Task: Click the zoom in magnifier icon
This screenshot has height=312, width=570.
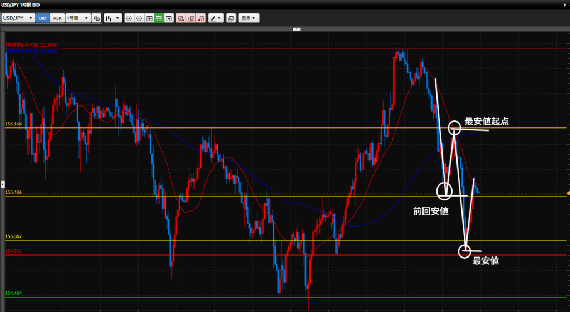Action: pos(129,18)
